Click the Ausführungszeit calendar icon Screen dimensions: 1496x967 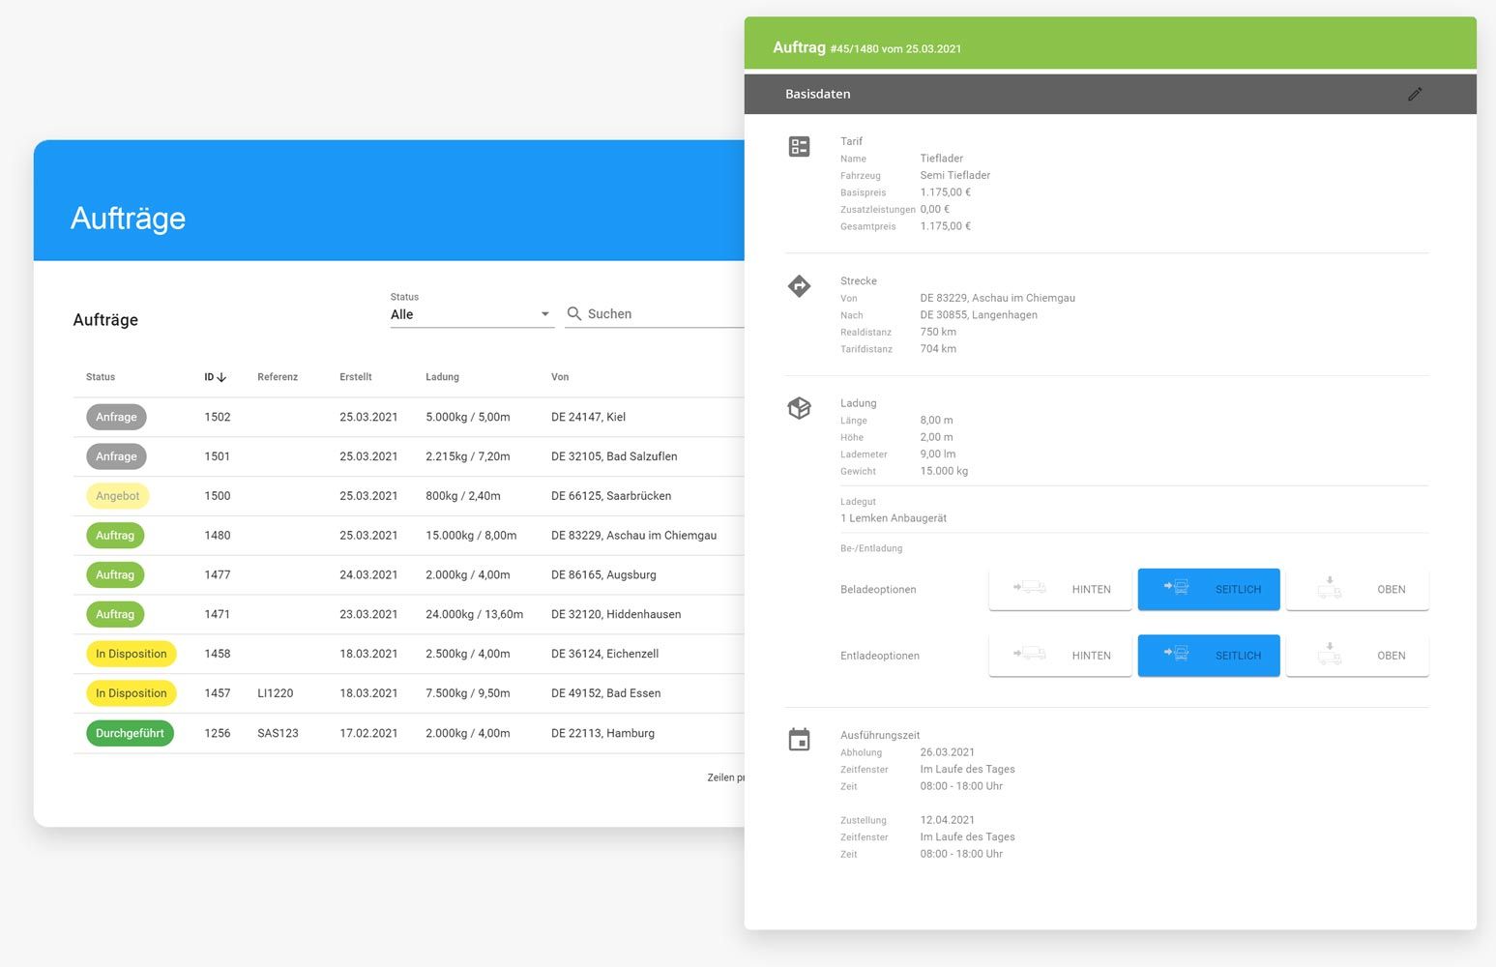pos(800,740)
